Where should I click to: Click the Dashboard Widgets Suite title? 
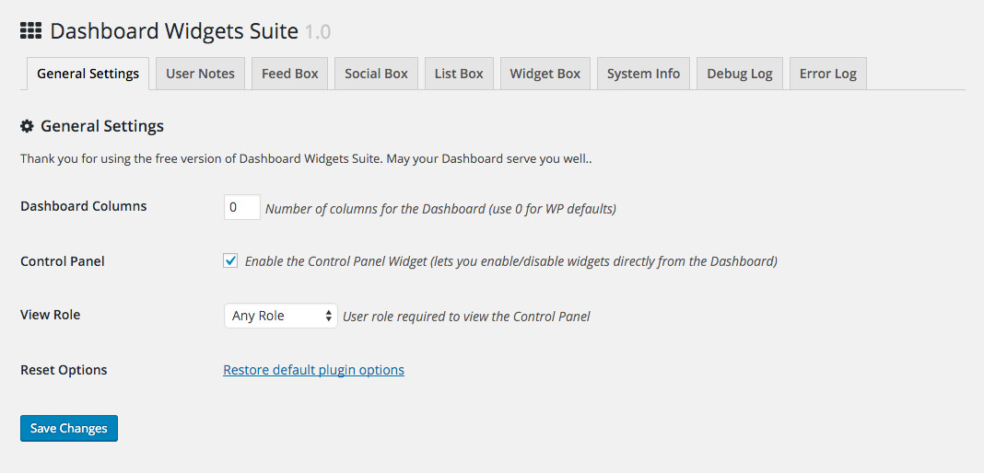point(174,30)
